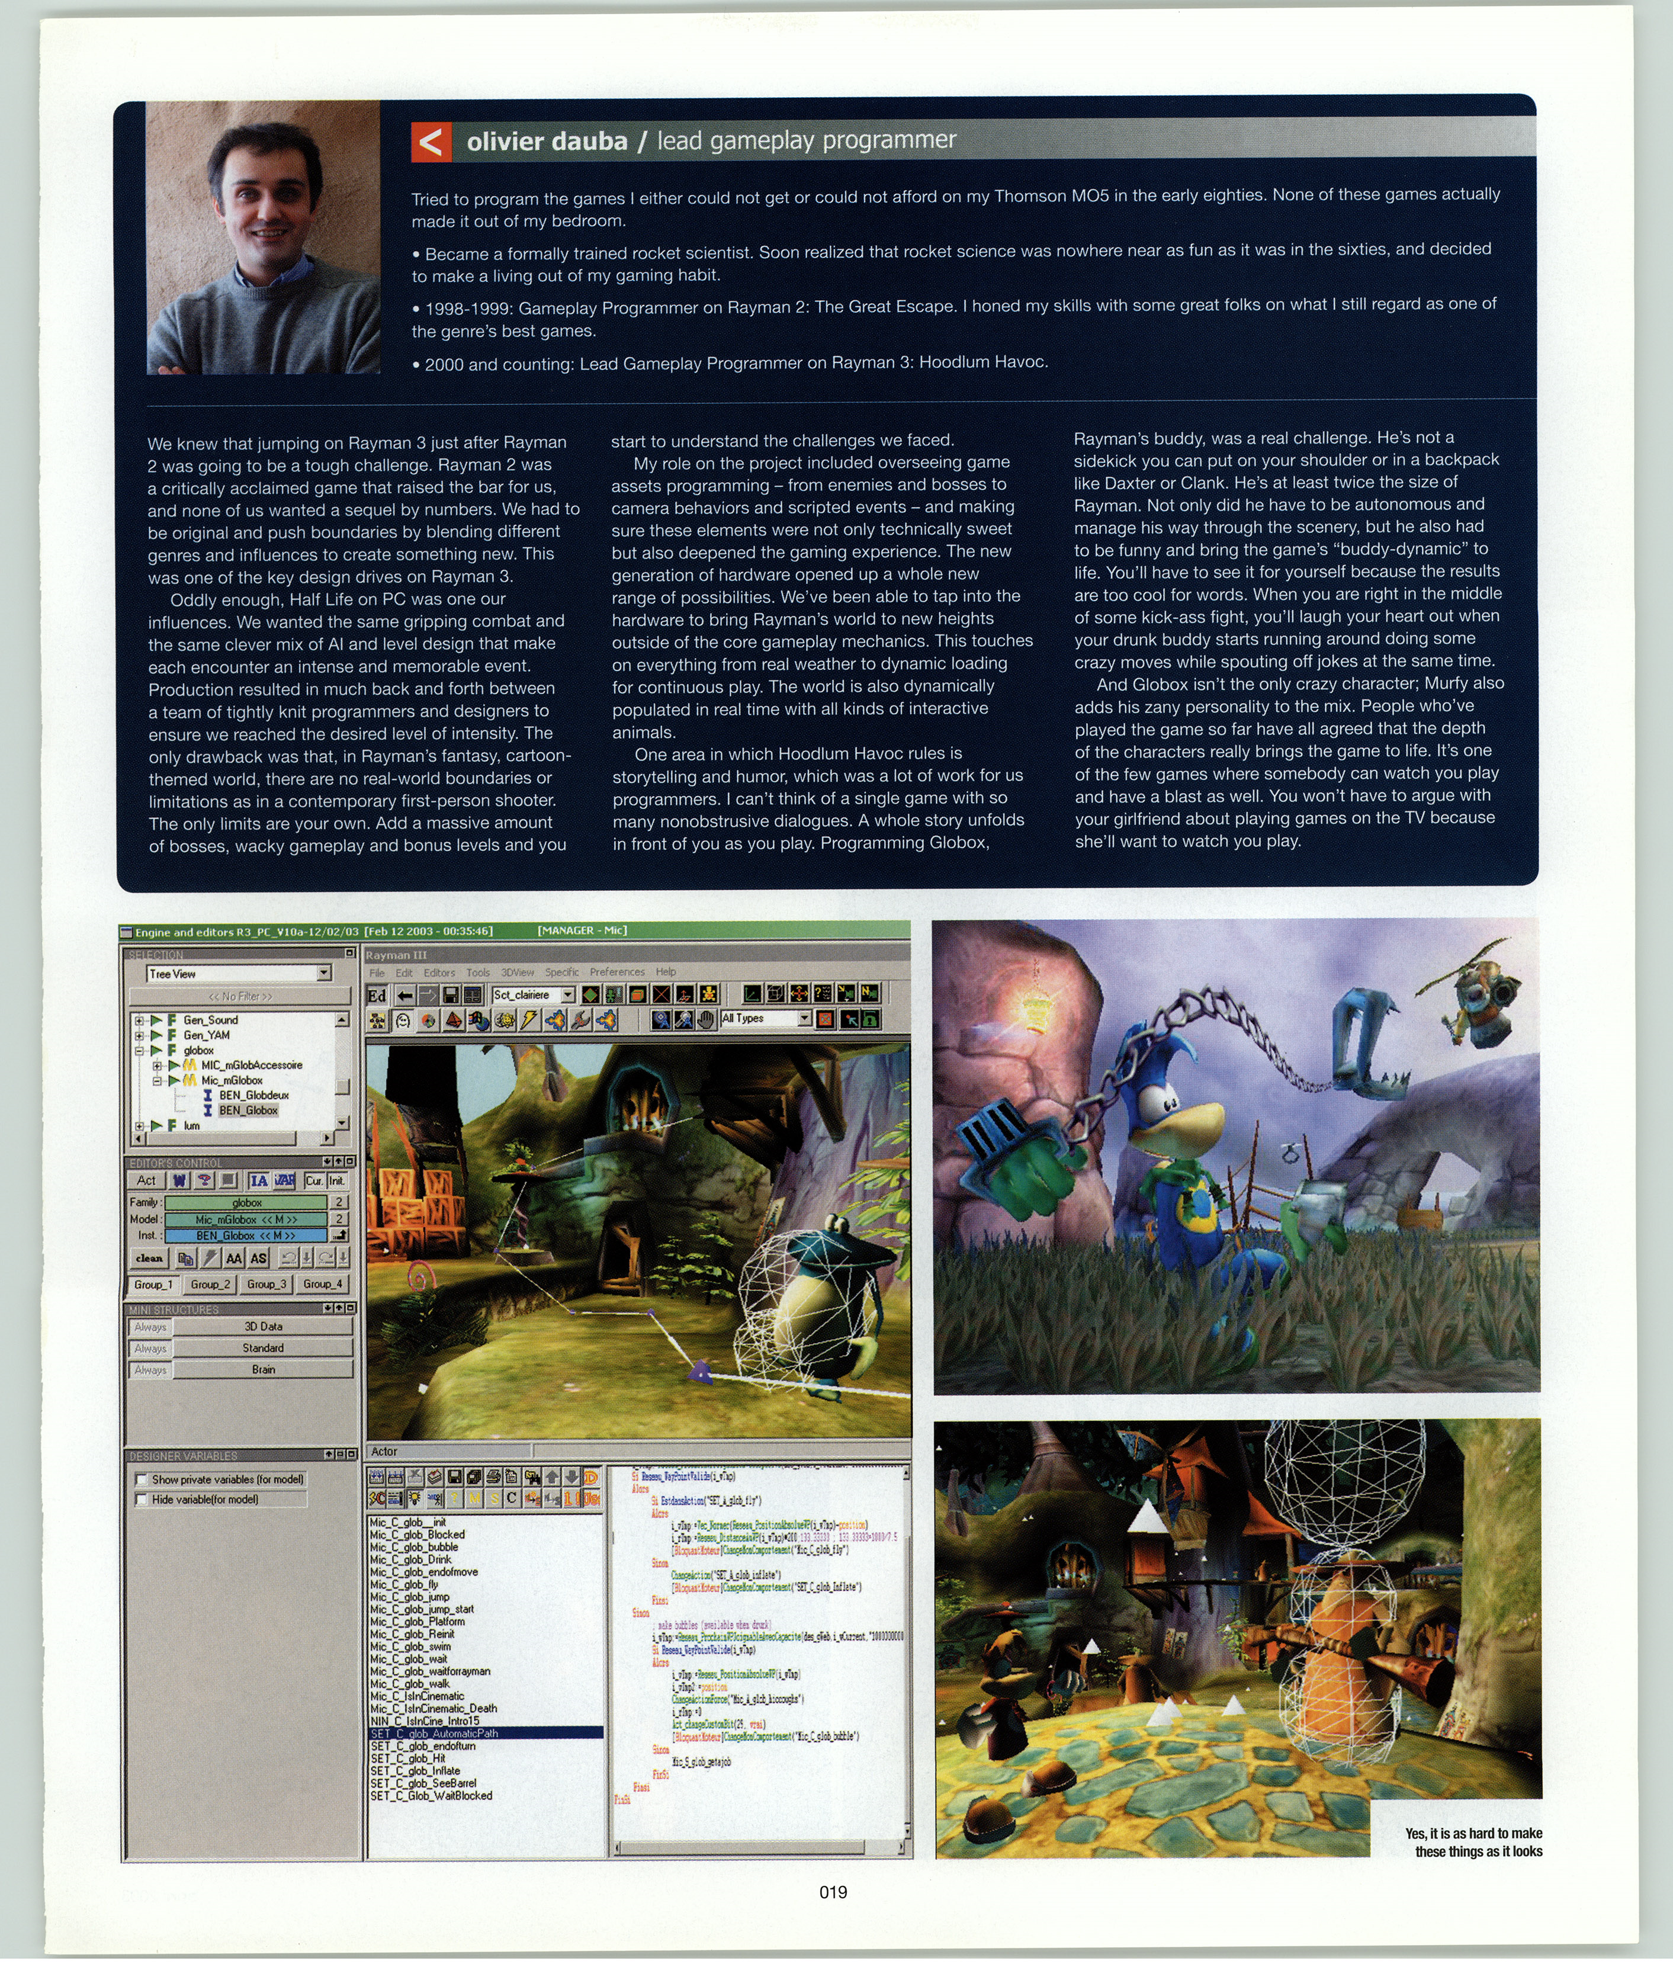Image resolution: width=1673 pixels, height=1977 pixels.
Task: Click the Ed editor mode icon
Action: pos(377,995)
